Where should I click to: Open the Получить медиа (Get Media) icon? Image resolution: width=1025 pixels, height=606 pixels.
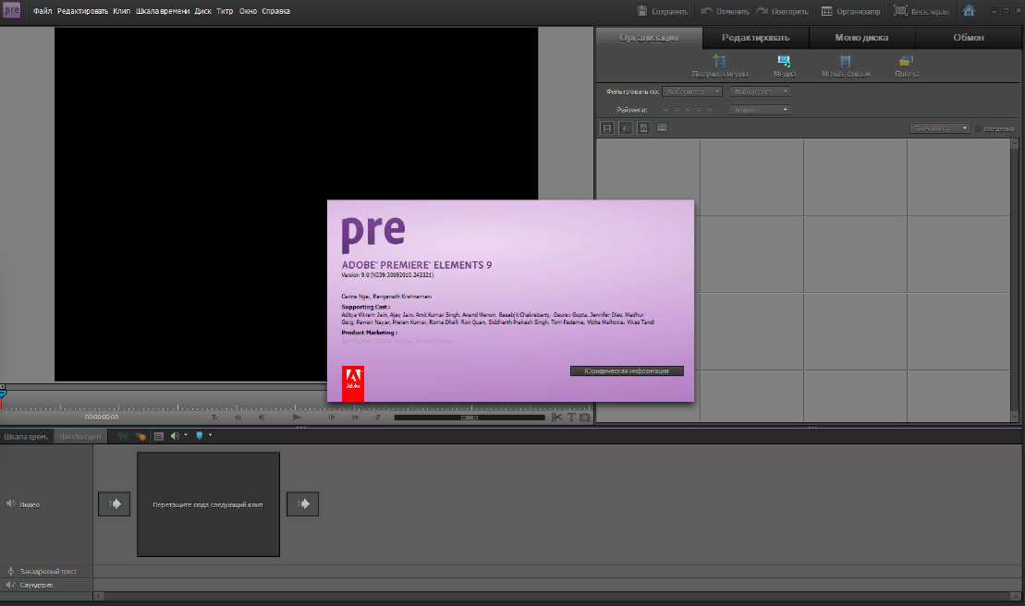720,61
